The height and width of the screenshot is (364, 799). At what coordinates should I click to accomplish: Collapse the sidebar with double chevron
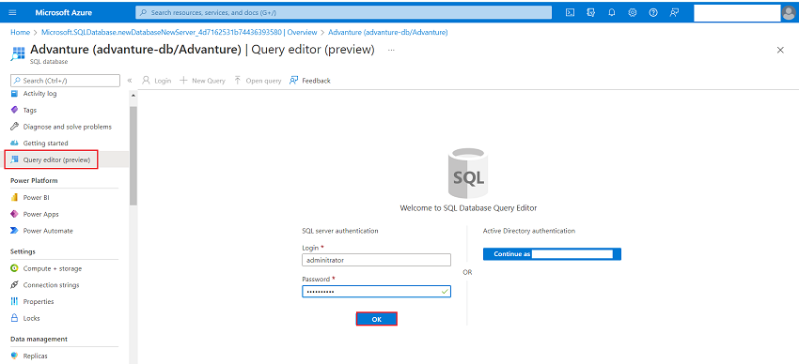pos(130,81)
